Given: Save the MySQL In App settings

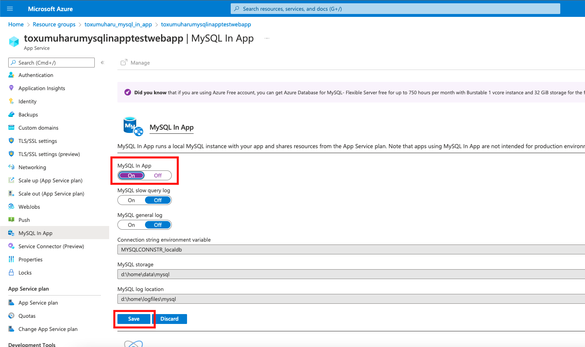Looking at the screenshot, I should click(133, 319).
